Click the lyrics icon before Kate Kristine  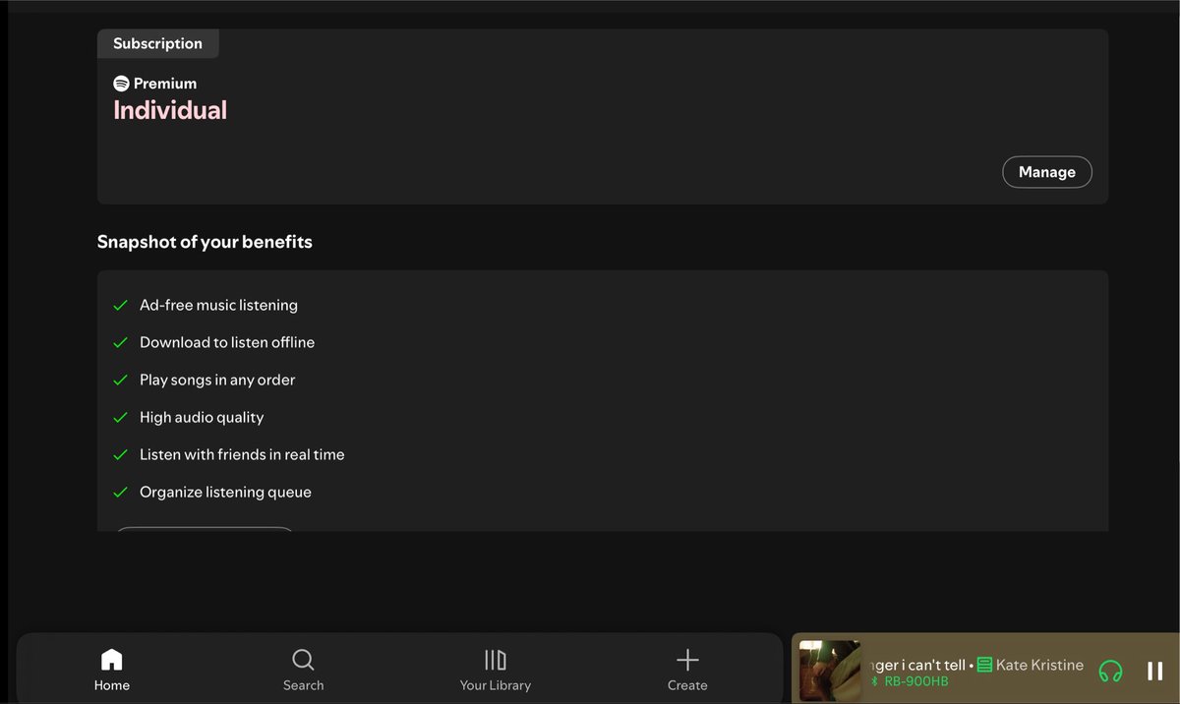(x=984, y=666)
